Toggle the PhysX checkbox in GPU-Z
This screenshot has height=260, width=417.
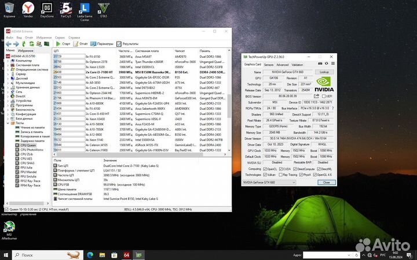pyautogui.click(x=301, y=175)
